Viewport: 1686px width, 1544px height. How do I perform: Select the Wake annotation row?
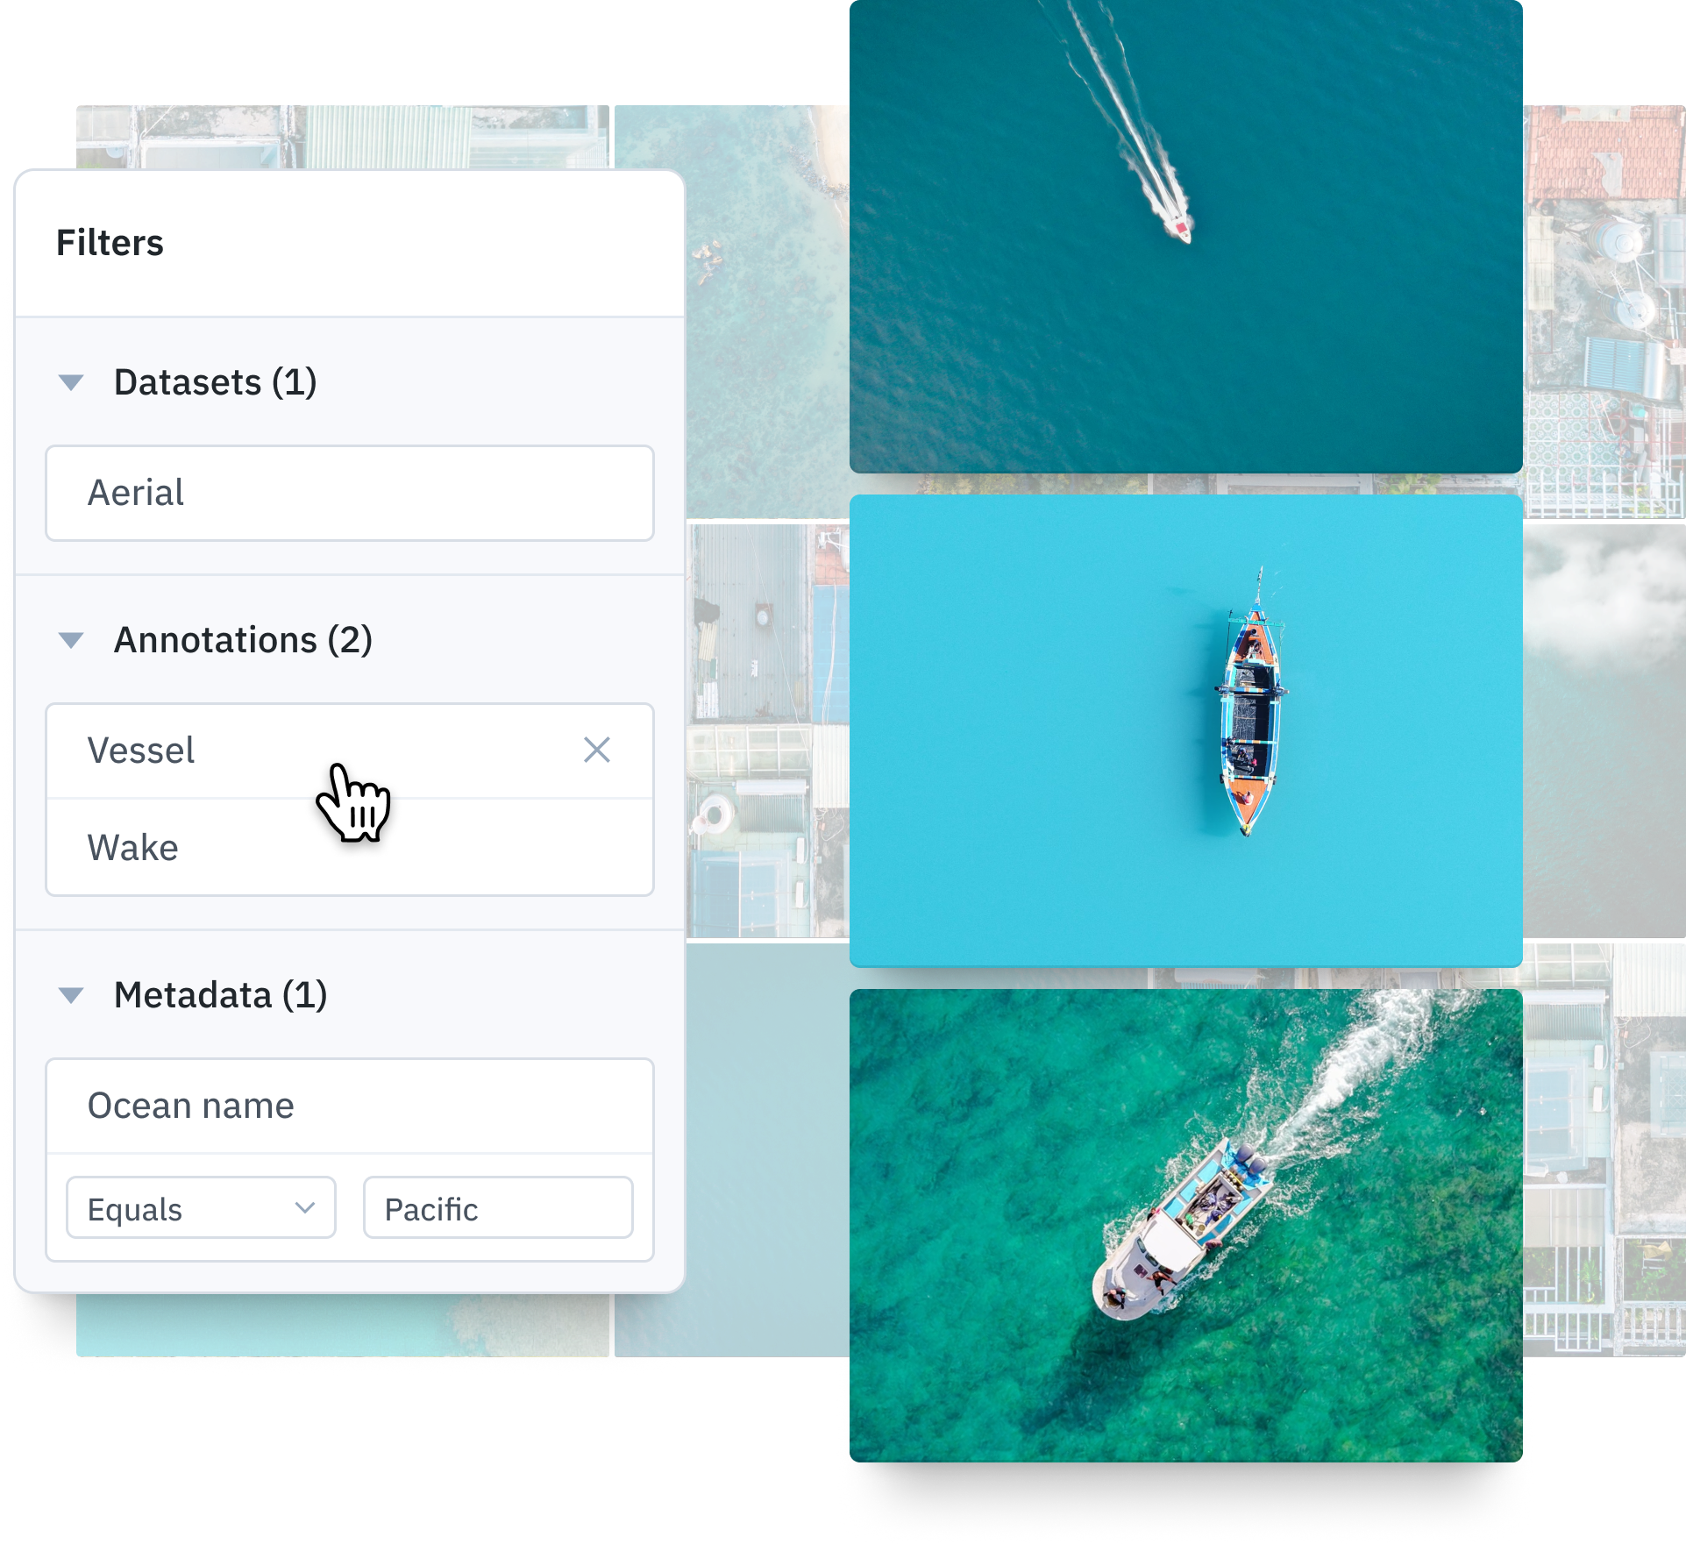(350, 848)
